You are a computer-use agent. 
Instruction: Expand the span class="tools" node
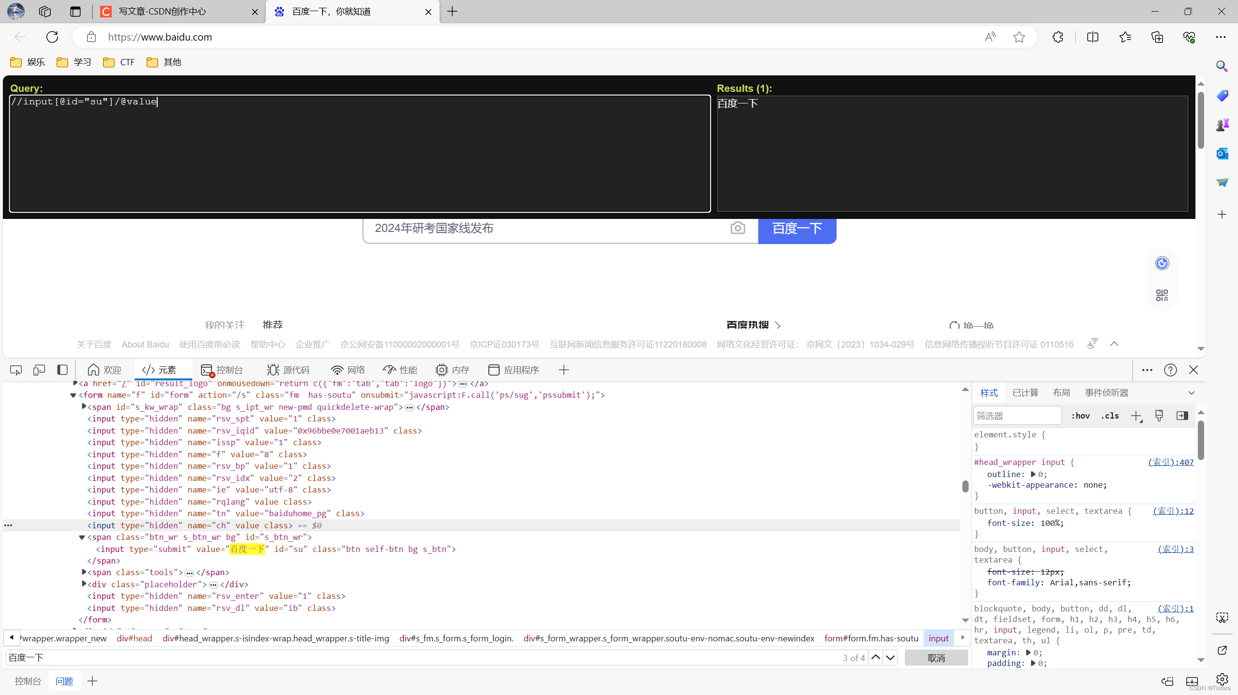tap(84, 572)
